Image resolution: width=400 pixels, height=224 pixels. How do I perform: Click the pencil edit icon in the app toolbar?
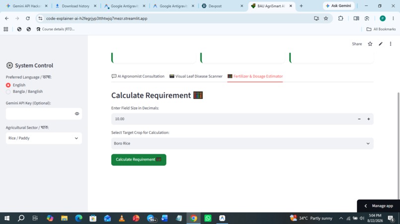(380, 44)
